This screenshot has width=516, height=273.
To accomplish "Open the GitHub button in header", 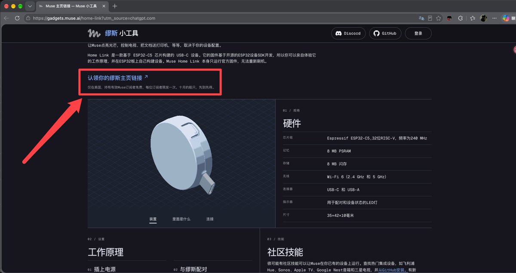I will [x=385, y=33].
